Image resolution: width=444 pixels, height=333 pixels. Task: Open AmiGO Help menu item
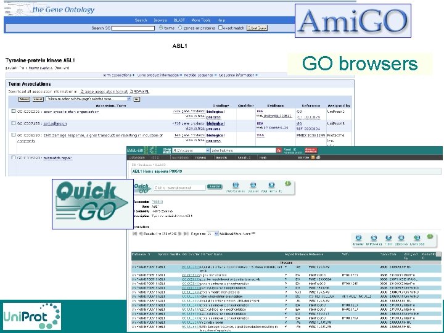[x=221, y=20]
